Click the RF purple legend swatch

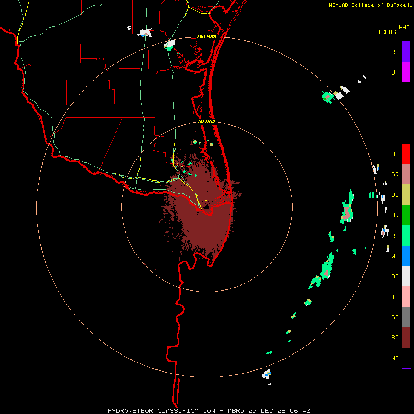pos(406,52)
